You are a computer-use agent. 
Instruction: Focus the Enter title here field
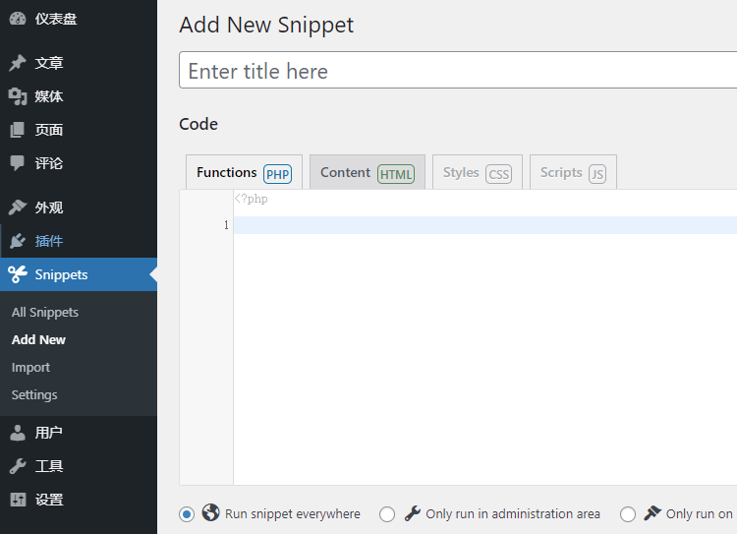(458, 70)
